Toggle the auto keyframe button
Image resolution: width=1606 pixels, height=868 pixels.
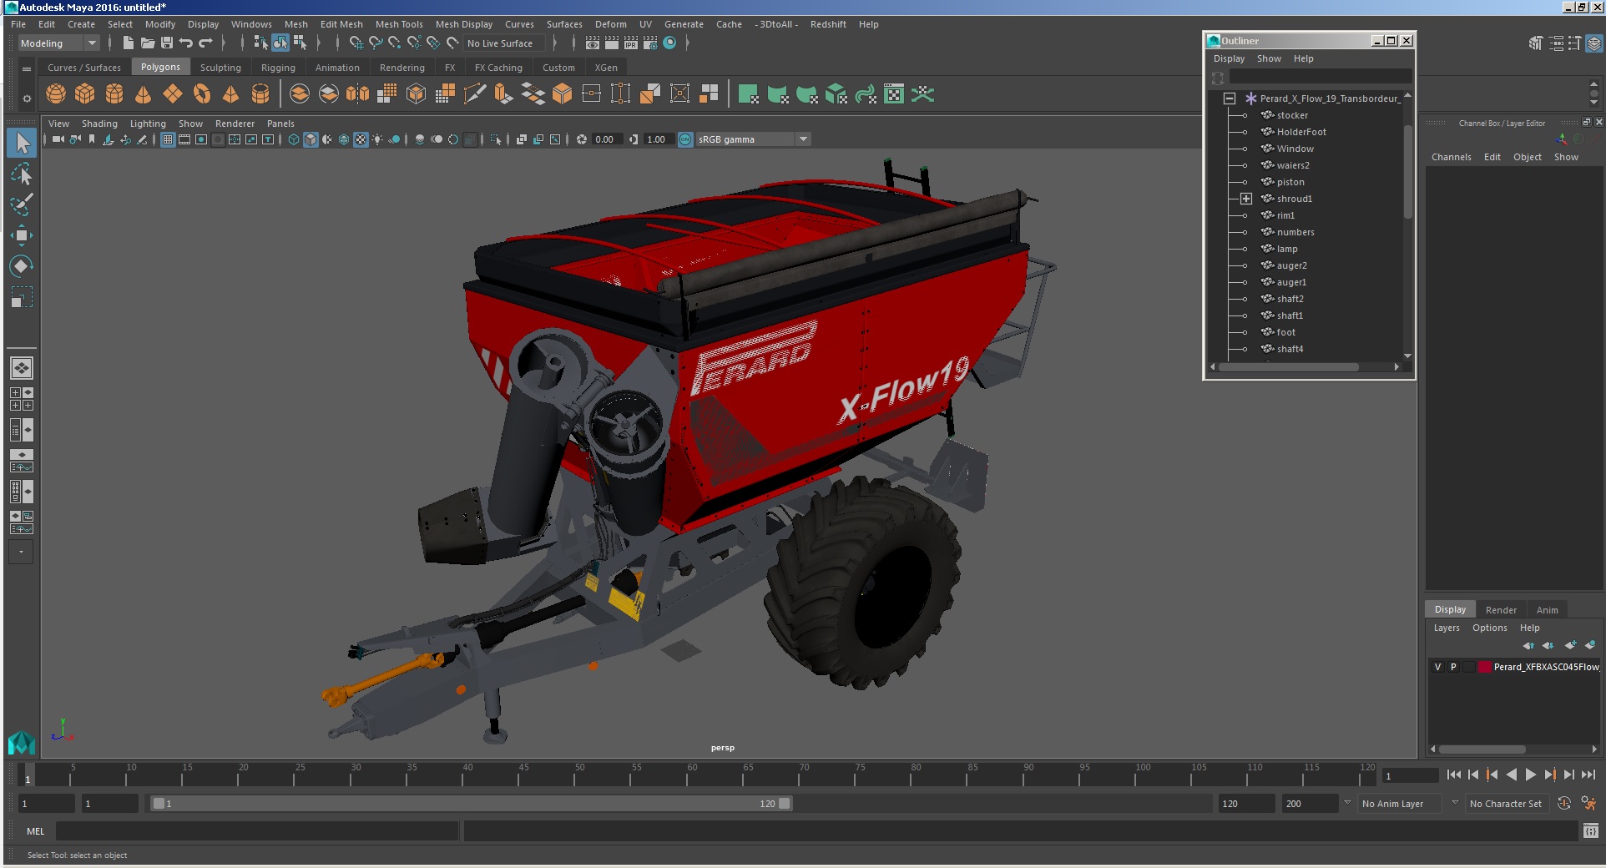1564,803
